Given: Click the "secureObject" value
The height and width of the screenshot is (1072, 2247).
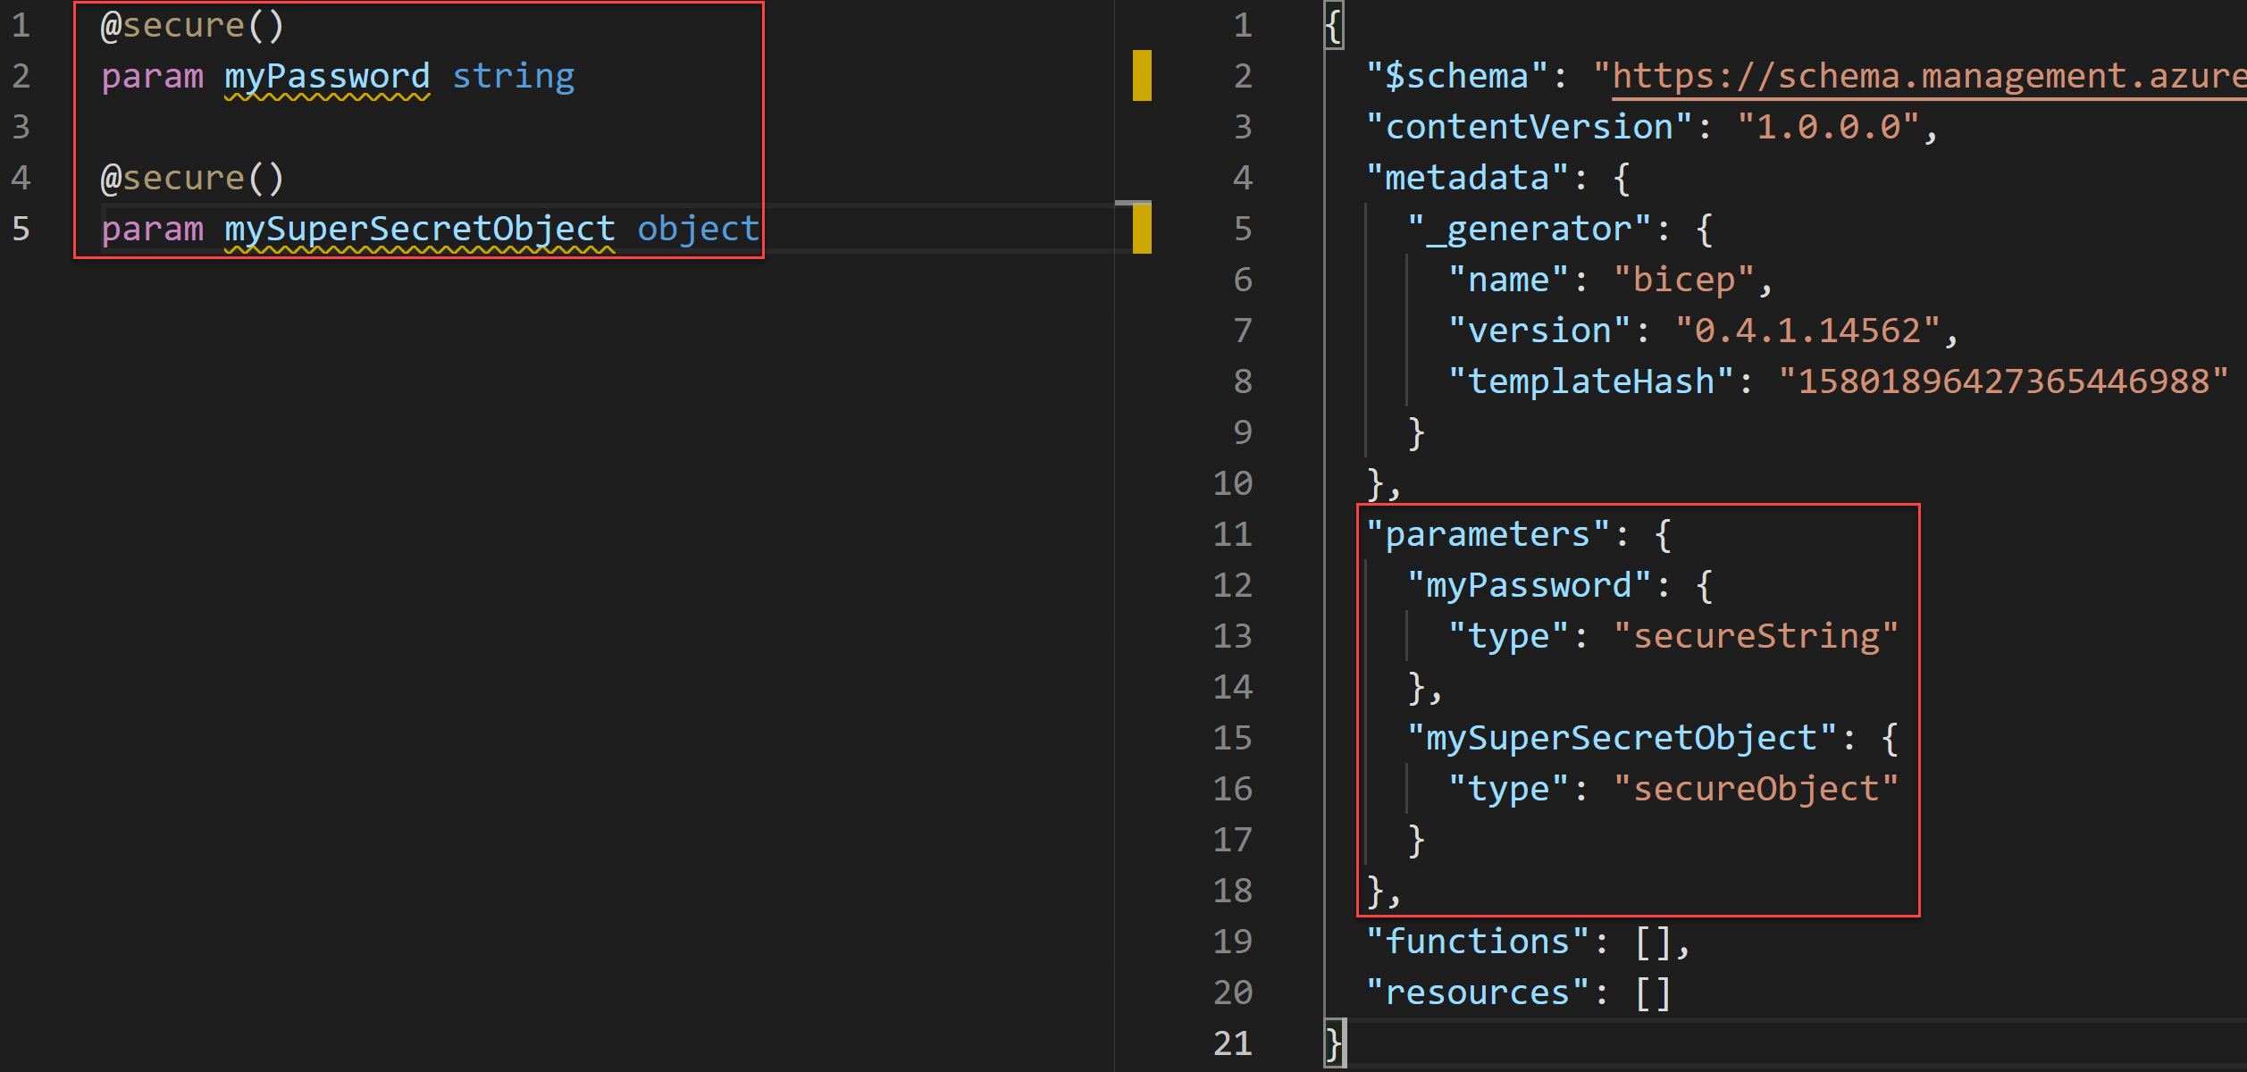Looking at the screenshot, I should 1756,789.
